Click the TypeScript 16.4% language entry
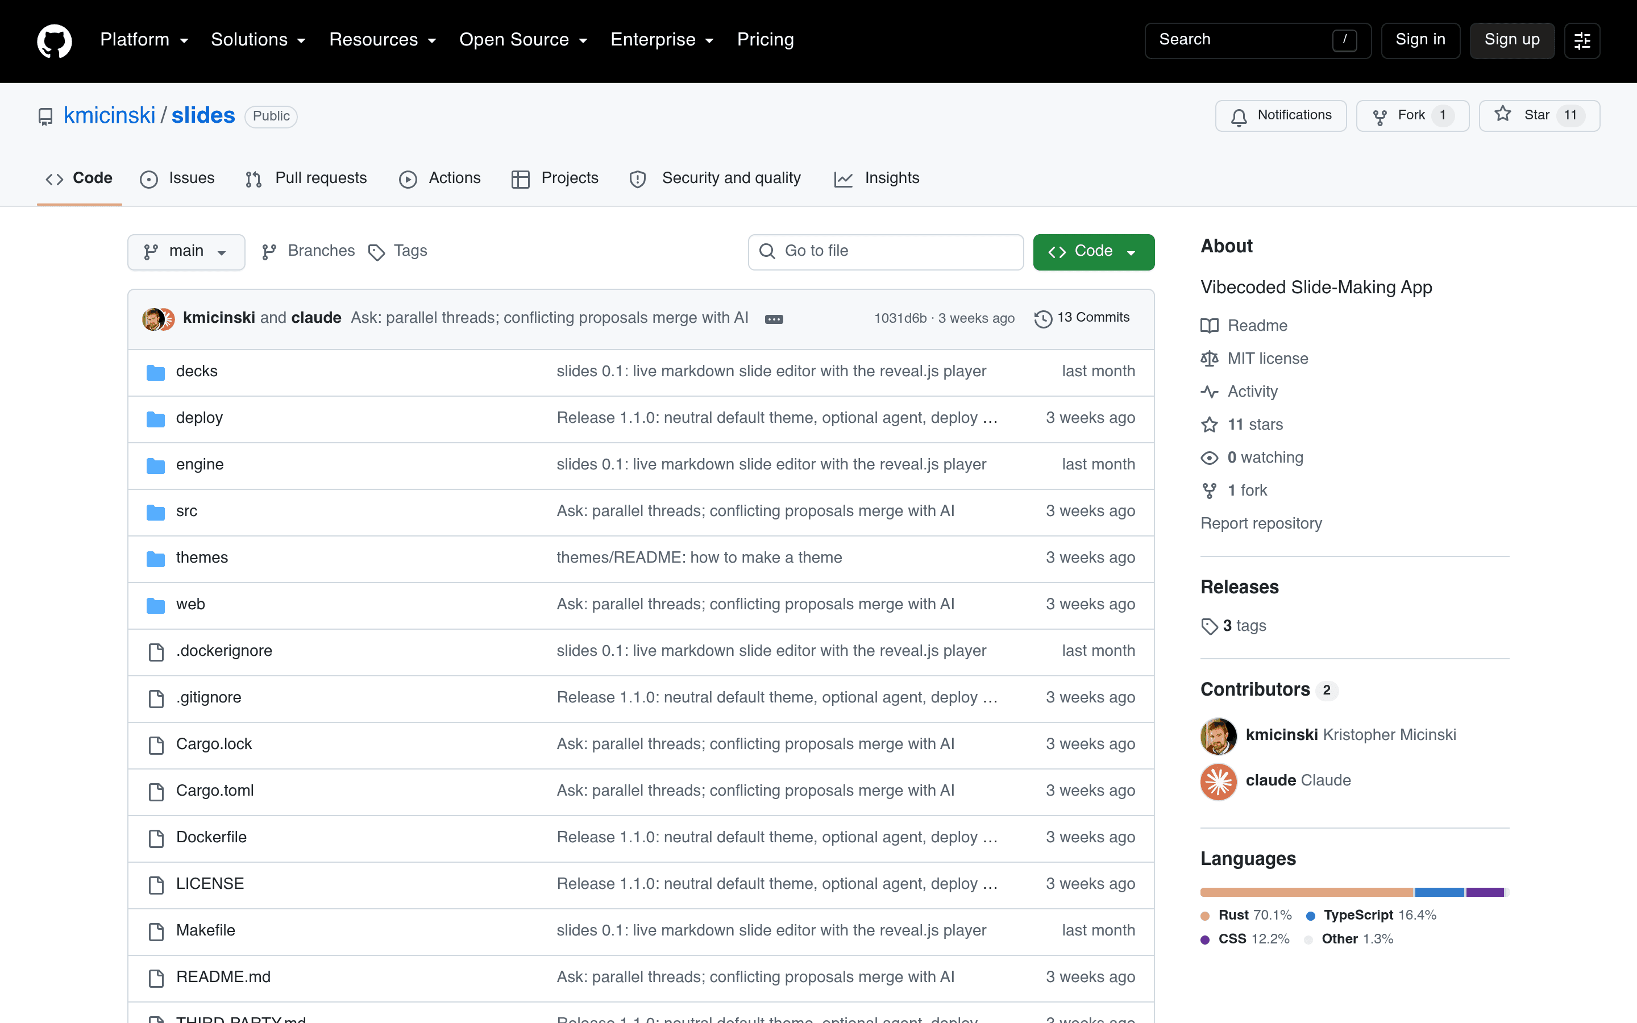The height and width of the screenshot is (1023, 1637). tap(1371, 916)
